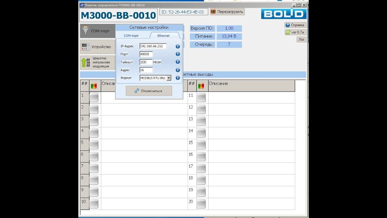This screenshot has width=387, height=218.
Task: Click the IP-Адрес input field
Action: 153,46
